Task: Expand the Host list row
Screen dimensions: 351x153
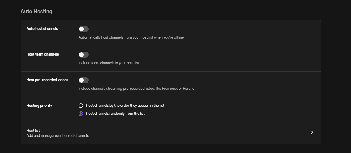Action: click(x=171, y=133)
